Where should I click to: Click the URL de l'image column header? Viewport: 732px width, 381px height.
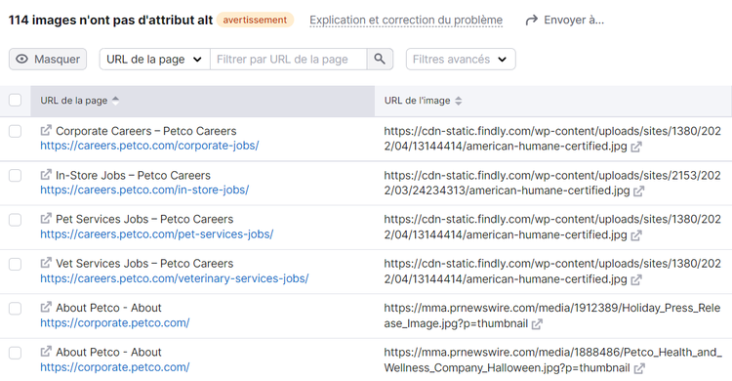coord(553,101)
